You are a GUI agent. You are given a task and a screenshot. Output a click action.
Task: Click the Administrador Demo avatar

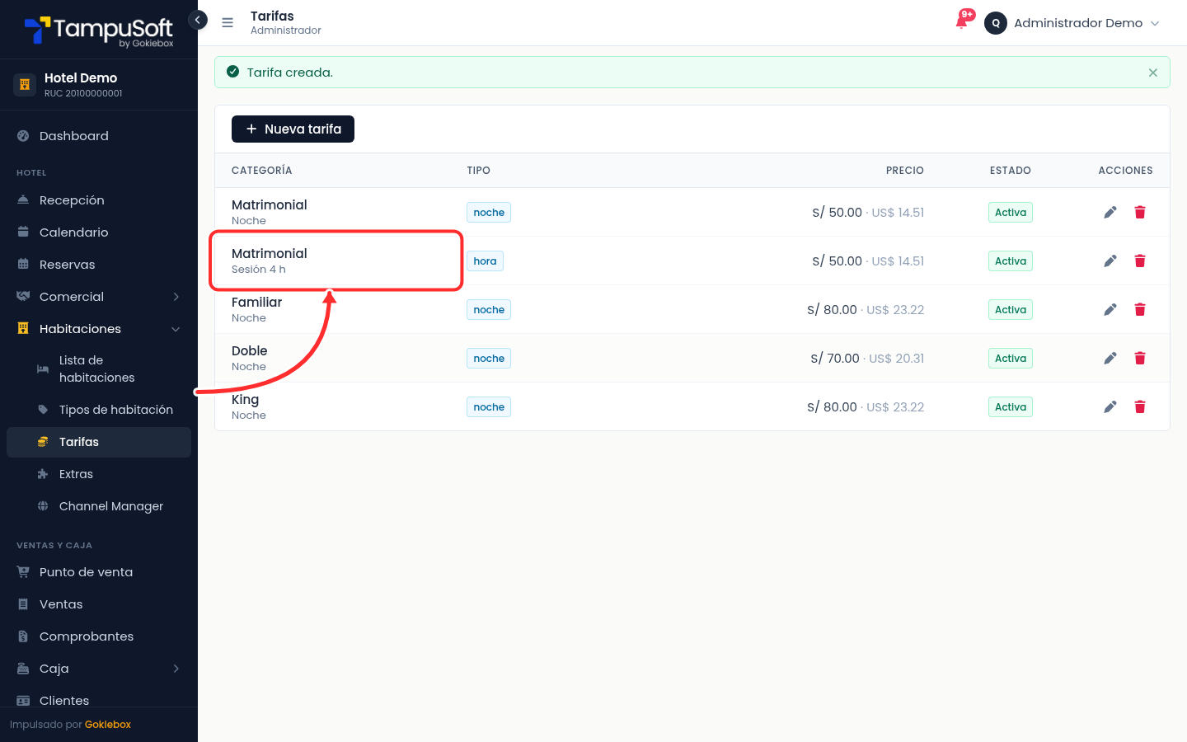996,23
